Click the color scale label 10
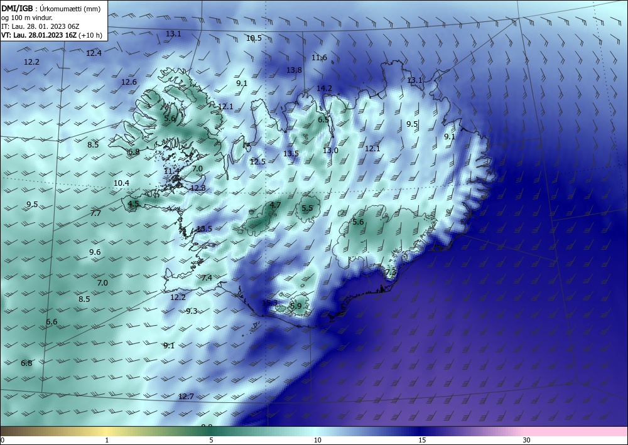This screenshot has width=628, height=445. tap(317, 440)
